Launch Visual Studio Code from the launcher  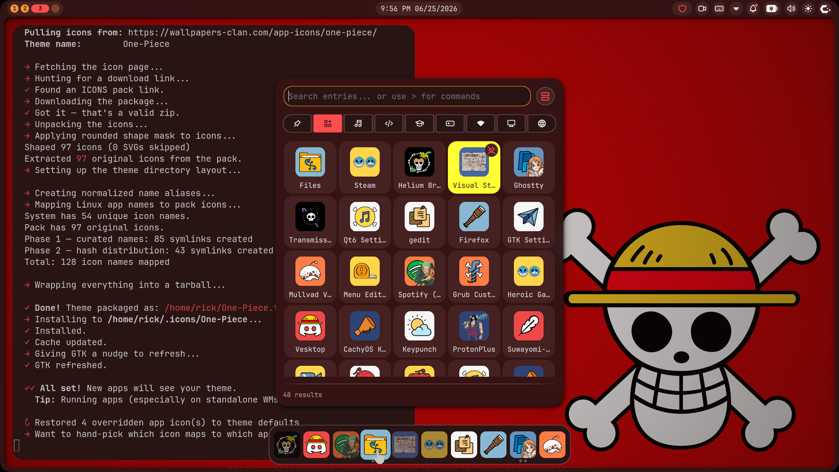474,167
